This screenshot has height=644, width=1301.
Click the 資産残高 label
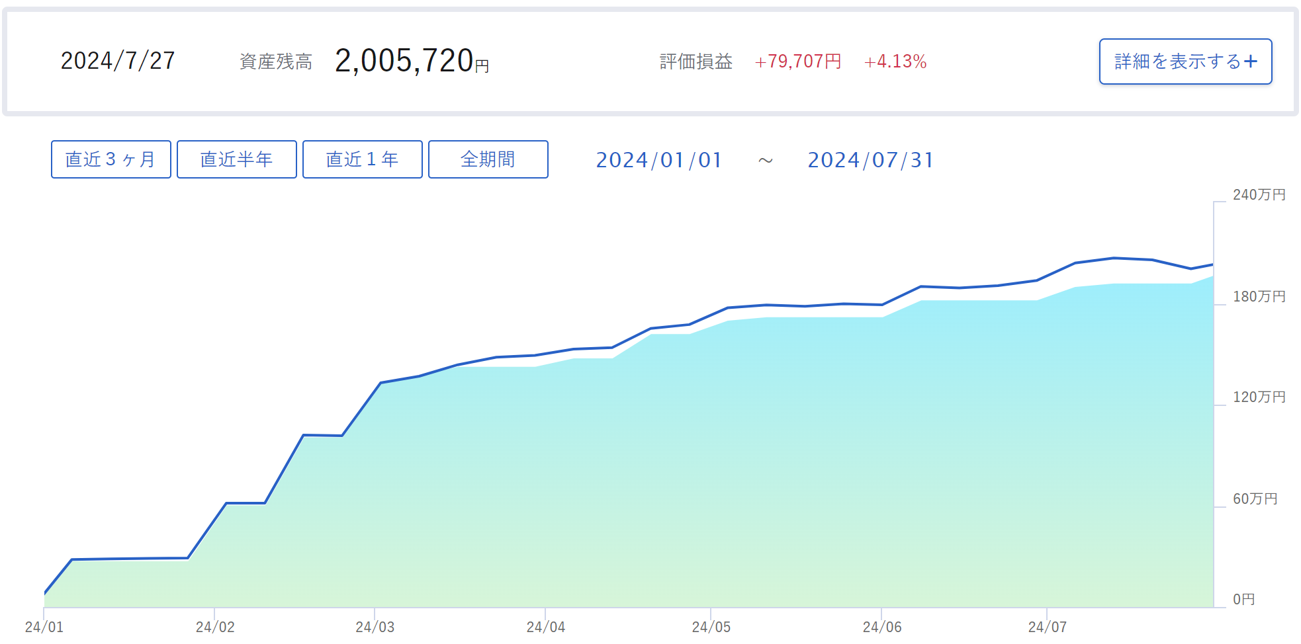coord(276,61)
